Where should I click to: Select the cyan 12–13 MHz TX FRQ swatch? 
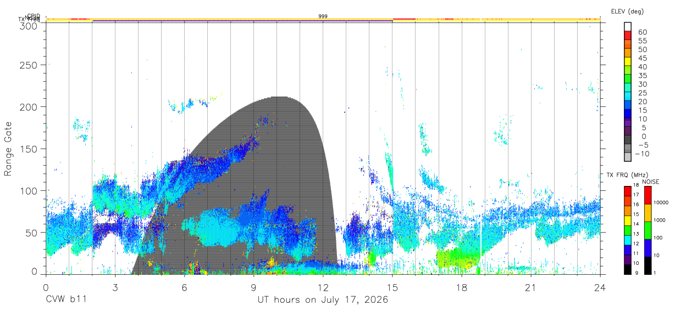pos(627,240)
